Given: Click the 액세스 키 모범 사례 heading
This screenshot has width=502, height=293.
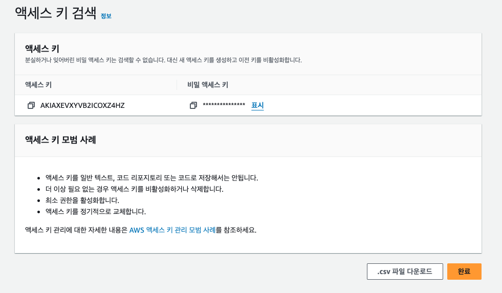Looking at the screenshot, I should pos(60,140).
